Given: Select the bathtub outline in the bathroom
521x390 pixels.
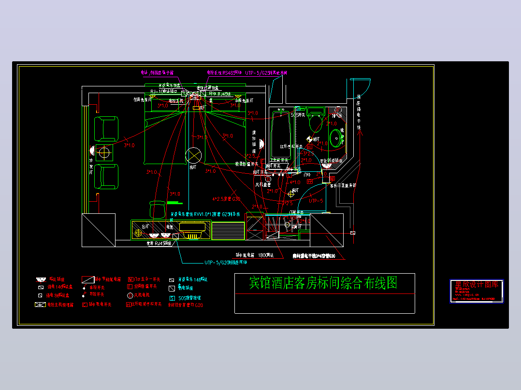Looking at the screenshot, I should (x=281, y=135).
